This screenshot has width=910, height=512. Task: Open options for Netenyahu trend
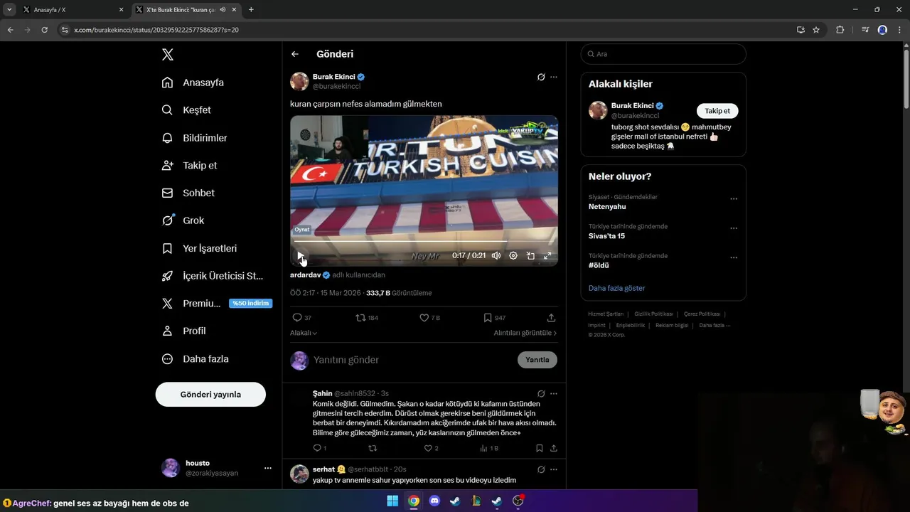click(x=734, y=199)
